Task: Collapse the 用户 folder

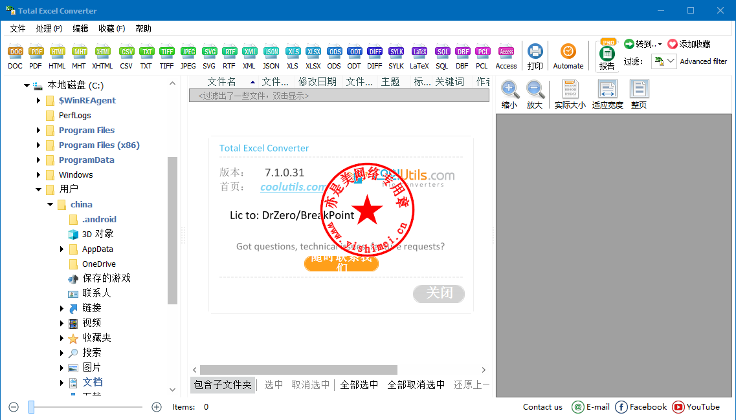Action: pos(38,189)
